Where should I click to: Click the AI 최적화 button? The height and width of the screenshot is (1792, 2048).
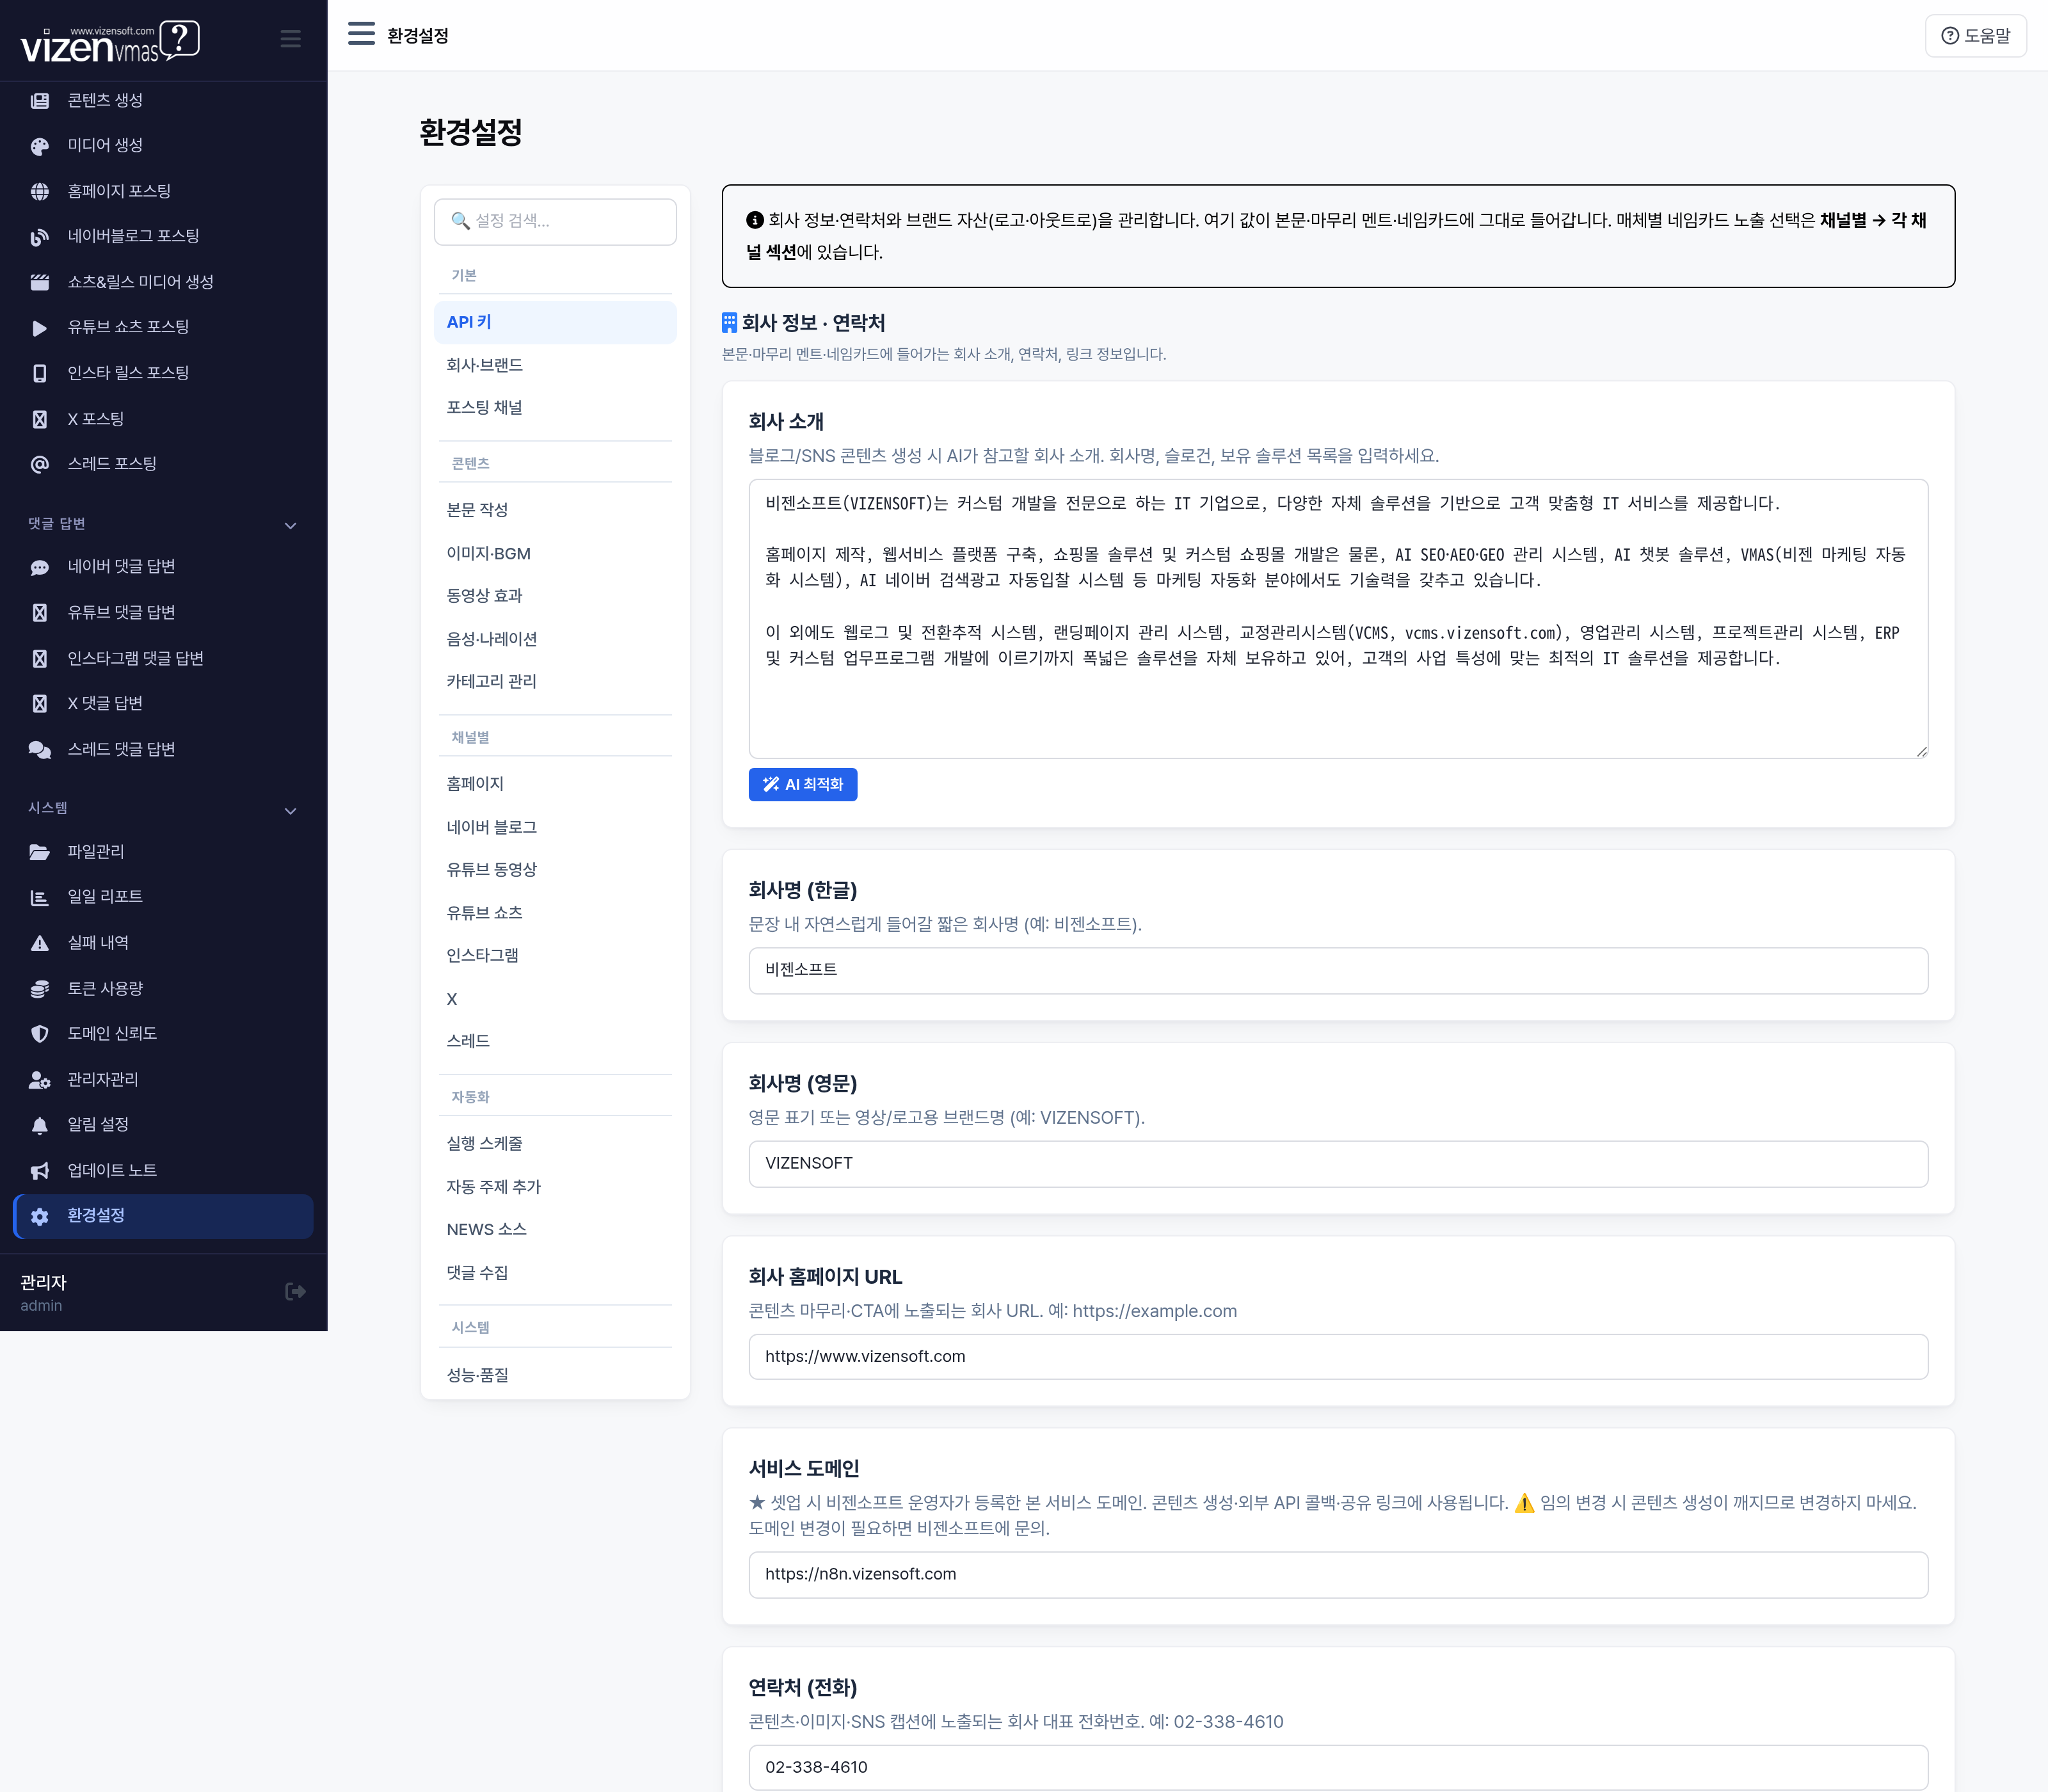(x=802, y=784)
